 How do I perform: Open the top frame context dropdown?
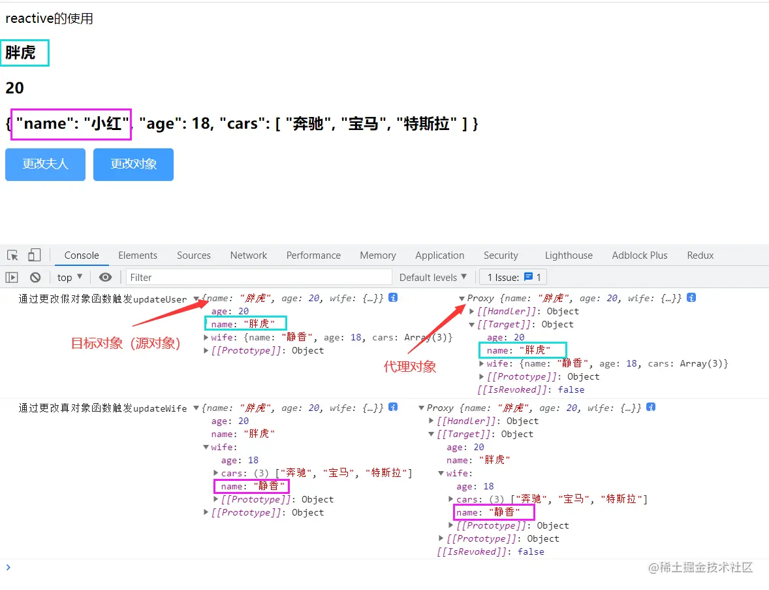69,277
